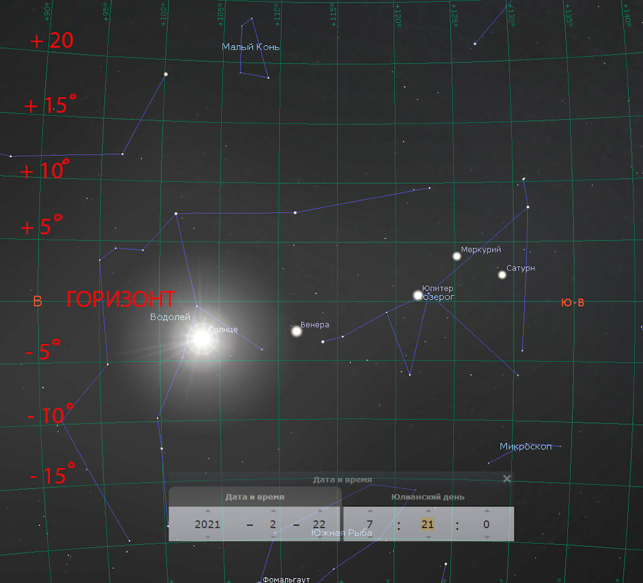Click the Юпитер text label
Viewport: 643px width, 583px height.
437,288
